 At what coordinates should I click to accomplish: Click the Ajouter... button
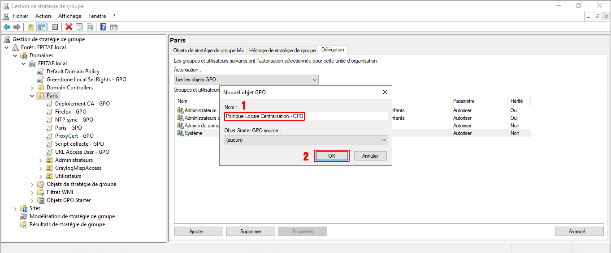198,232
